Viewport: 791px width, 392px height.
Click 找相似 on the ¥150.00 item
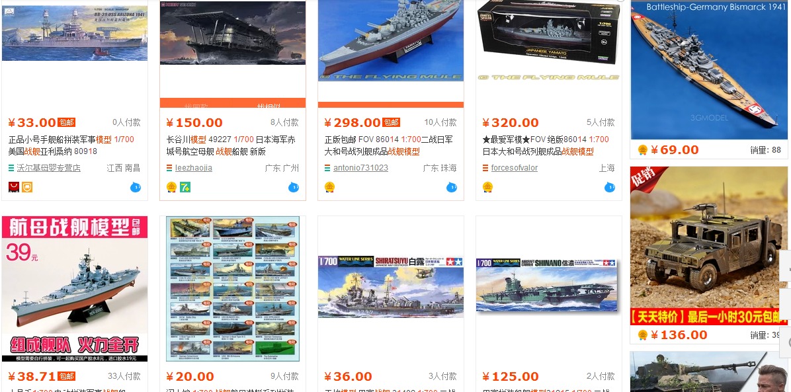[269, 106]
